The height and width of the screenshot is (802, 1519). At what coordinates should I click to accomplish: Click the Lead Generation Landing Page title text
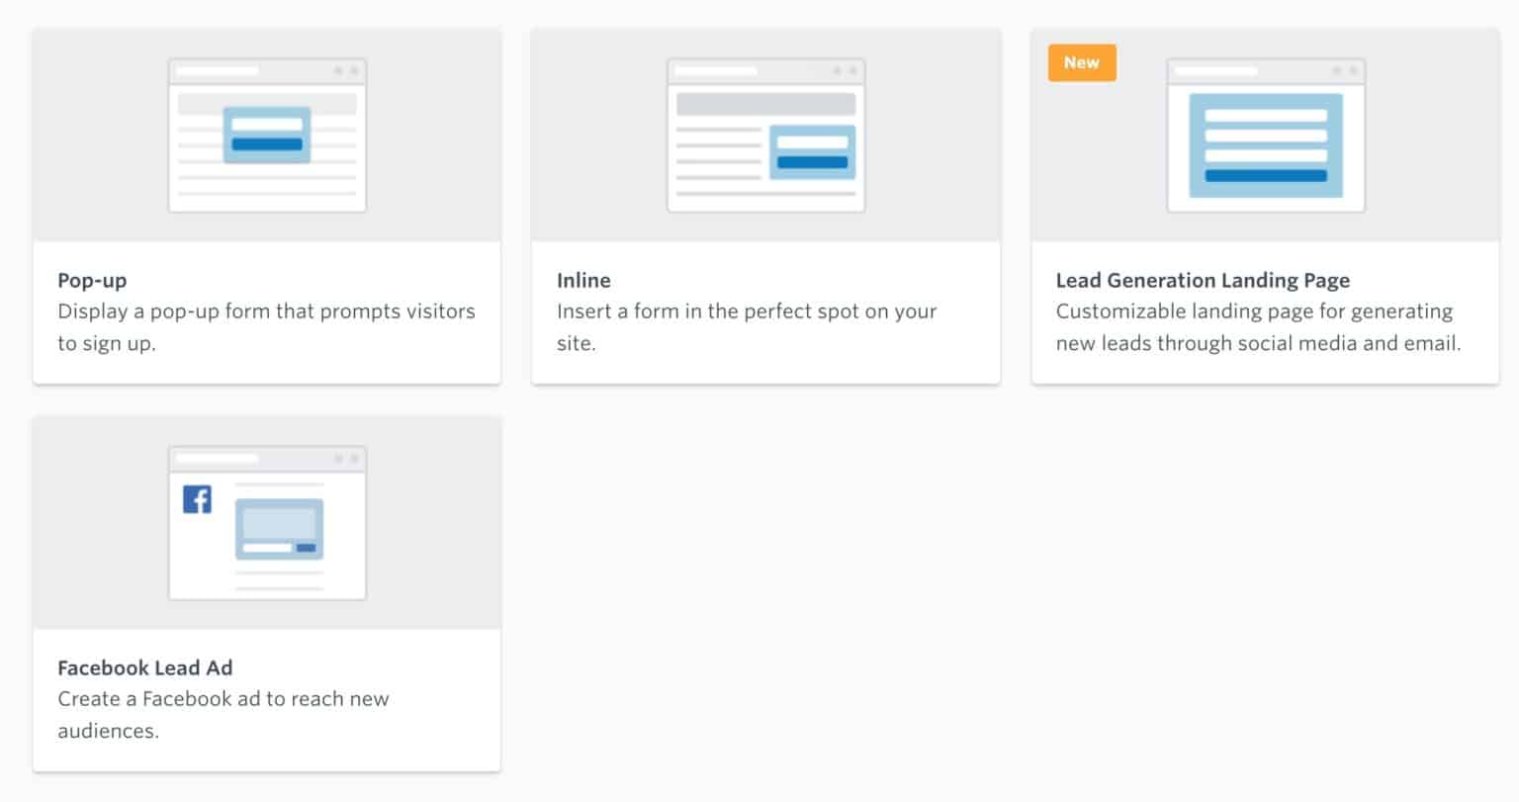click(1203, 280)
